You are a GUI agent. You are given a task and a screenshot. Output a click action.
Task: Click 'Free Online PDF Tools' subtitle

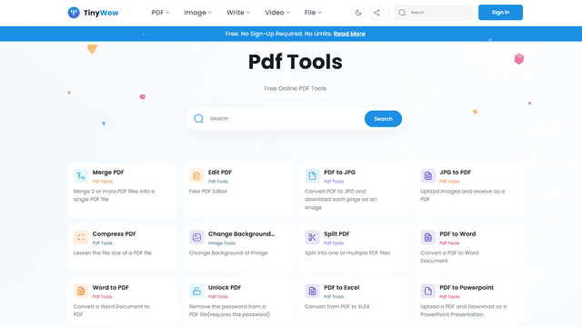point(295,89)
